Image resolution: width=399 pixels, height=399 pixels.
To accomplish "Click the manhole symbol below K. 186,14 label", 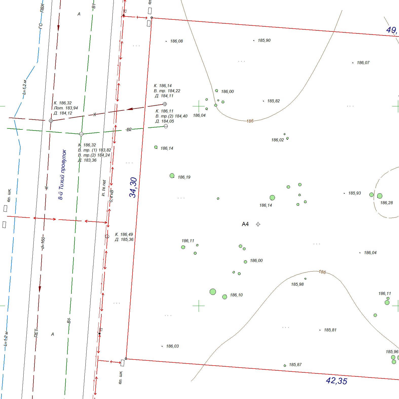I will tap(165, 104).
